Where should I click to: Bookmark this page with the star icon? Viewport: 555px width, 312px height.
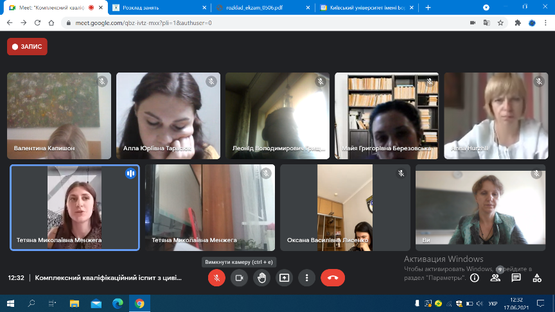502,22
